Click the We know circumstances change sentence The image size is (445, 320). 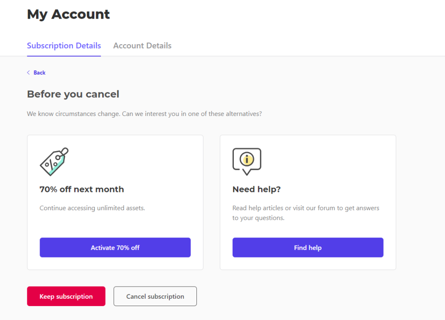[144, 114]
